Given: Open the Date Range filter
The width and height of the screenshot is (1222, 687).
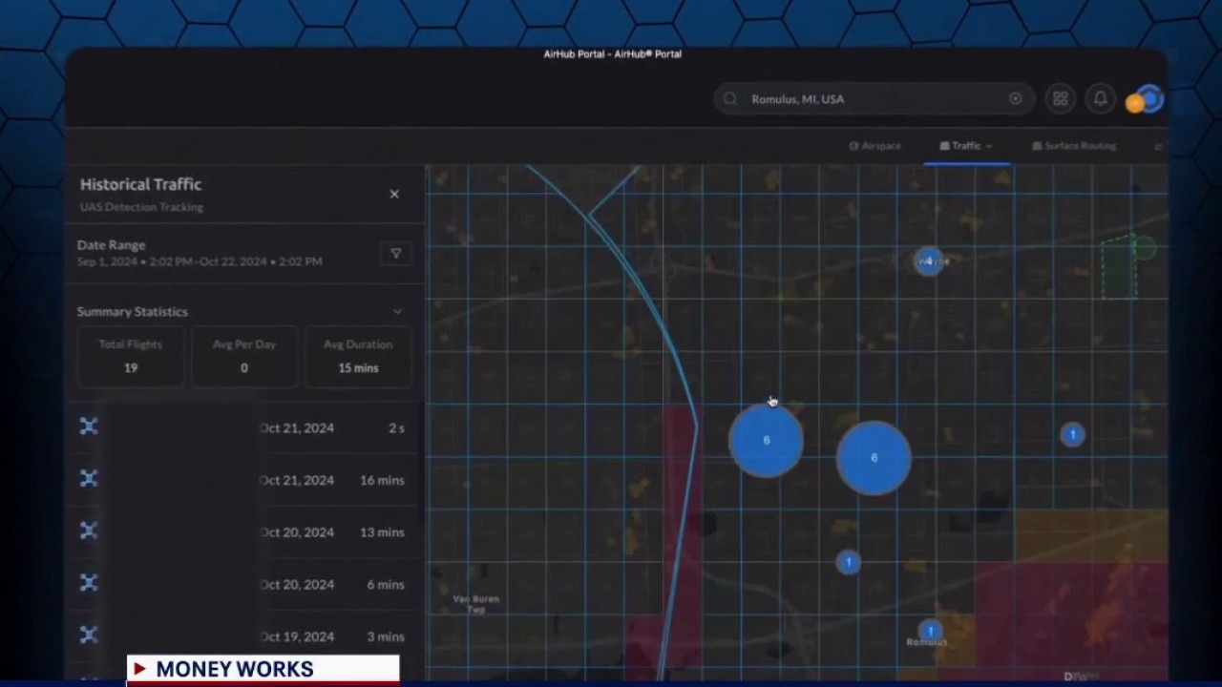Looking at the screenshot, I should point(395,253).
